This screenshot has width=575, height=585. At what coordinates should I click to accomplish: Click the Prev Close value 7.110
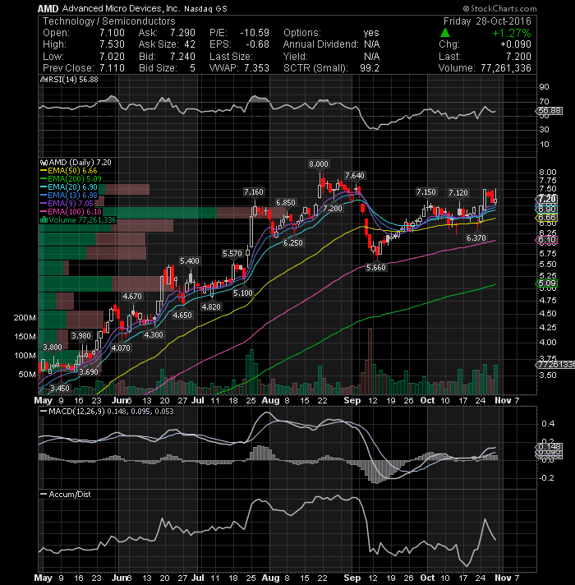pos(112,68)
